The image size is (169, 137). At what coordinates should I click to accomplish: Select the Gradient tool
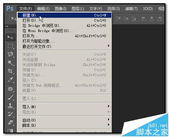(10, 131)
